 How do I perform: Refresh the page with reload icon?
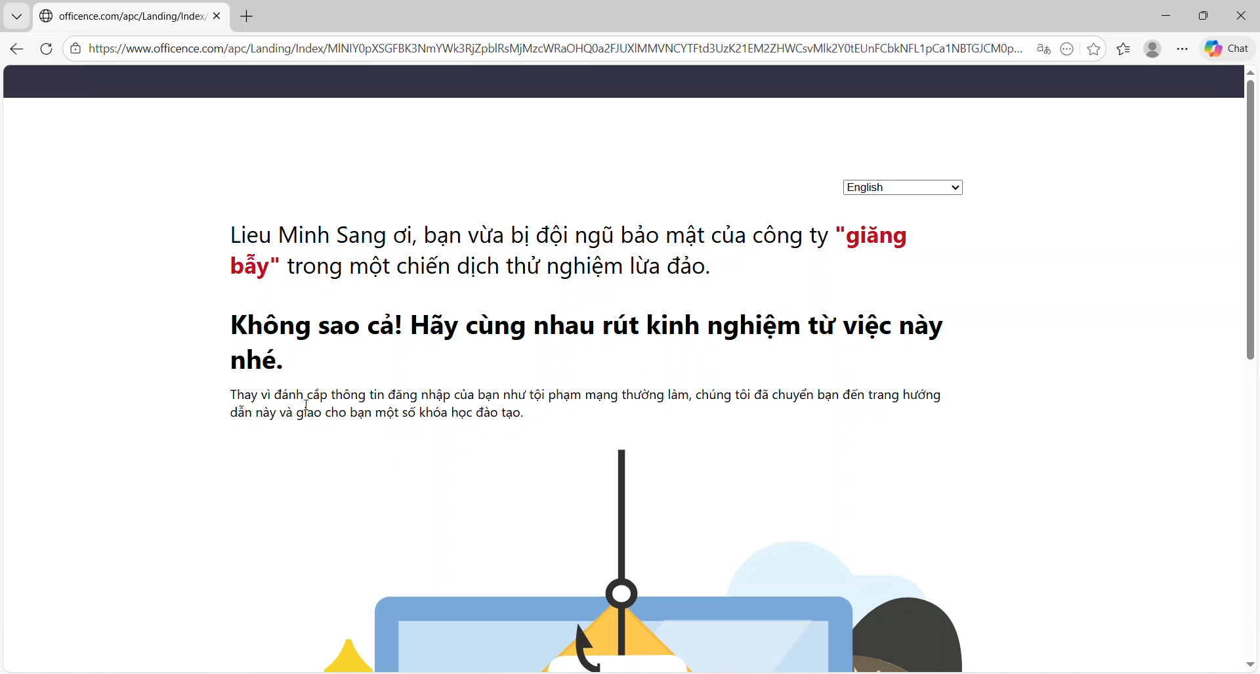pos(46,49)
